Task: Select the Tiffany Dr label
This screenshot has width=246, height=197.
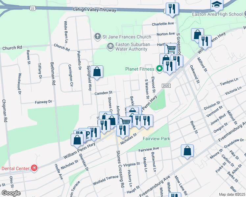Action: [x=40, y=71]
